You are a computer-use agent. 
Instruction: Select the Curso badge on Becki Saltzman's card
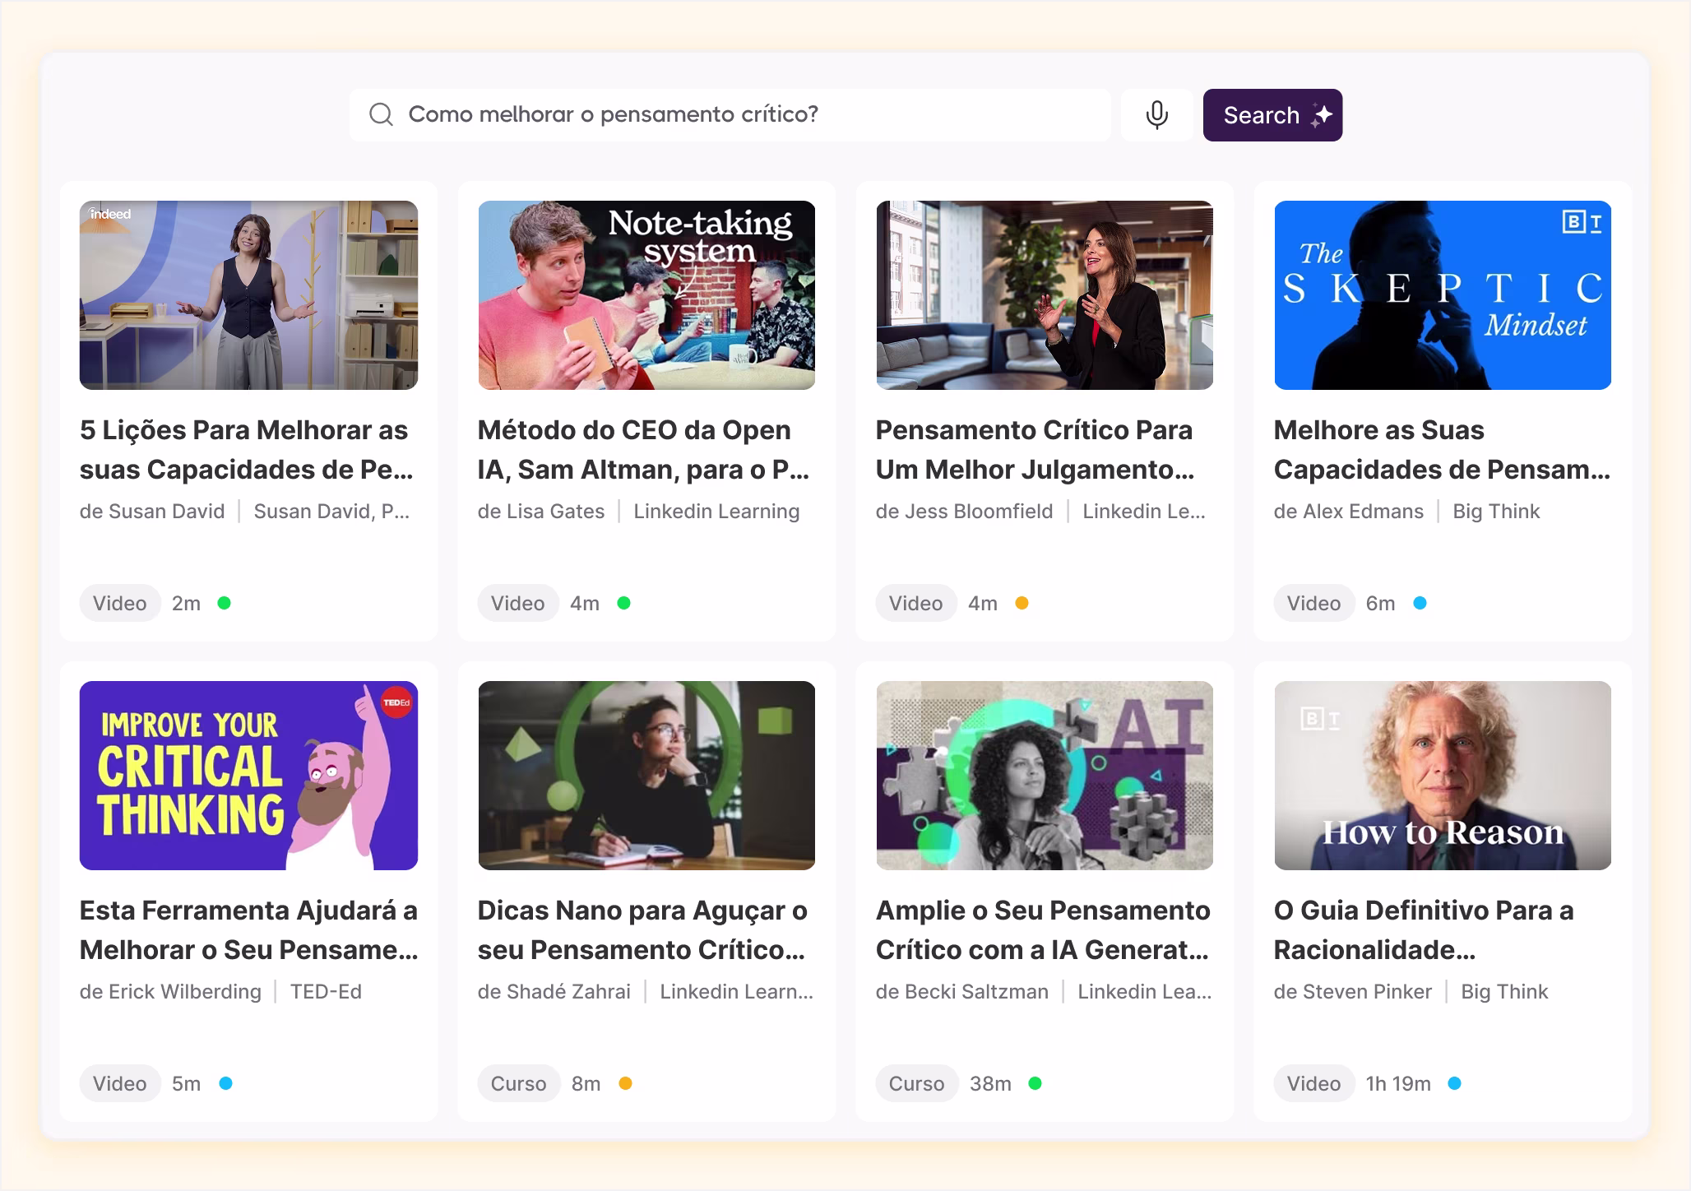916,1083
